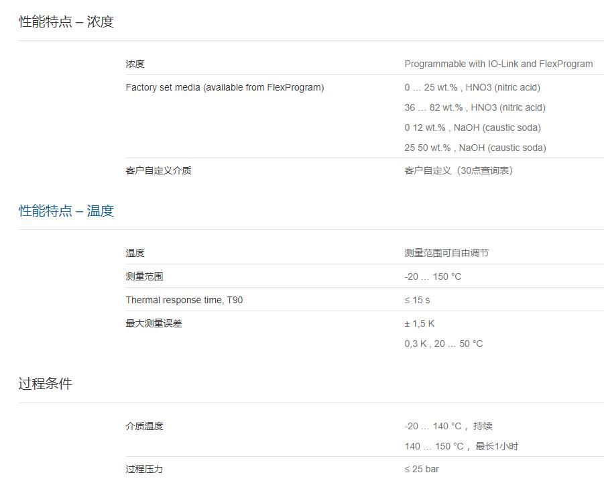Click the blue 性能特点 – 温度 heading

pyautogui.click(x=66, y=211)
